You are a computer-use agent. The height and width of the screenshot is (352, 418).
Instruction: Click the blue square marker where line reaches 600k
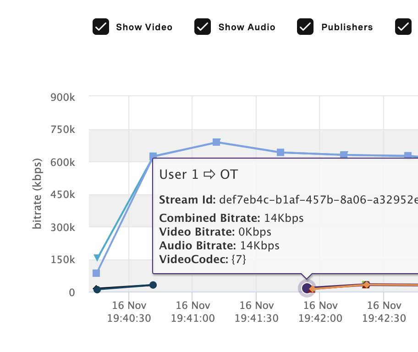pyautogui.click(x=153, y=156)
